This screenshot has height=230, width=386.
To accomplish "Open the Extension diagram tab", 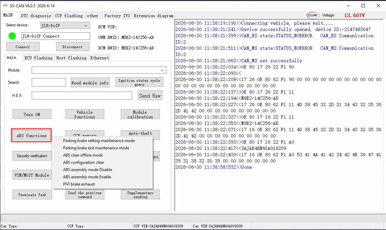I will [x=154, y=15].
